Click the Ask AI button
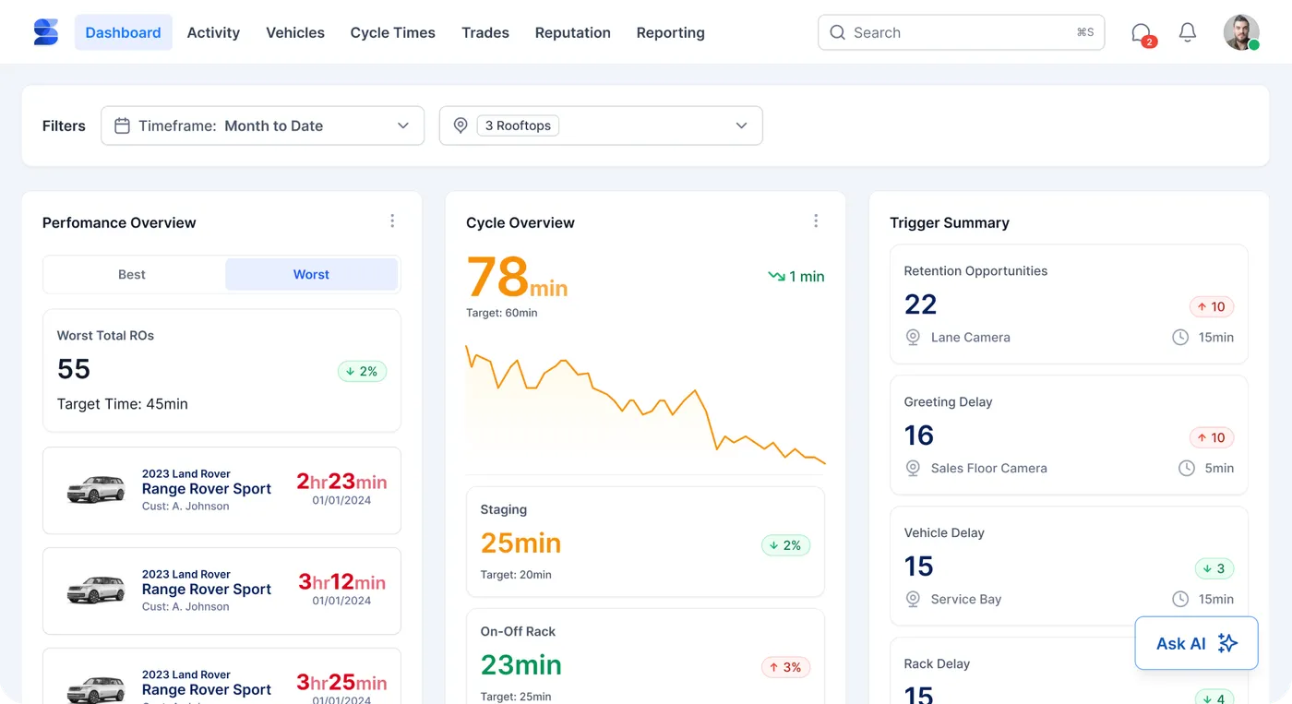The height and width of the screenshot is (704, 1292). pos(1196,643)
